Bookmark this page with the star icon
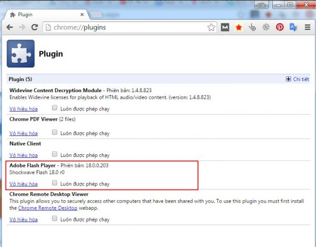The image size is (316, 247). click(x=211, y=28)
